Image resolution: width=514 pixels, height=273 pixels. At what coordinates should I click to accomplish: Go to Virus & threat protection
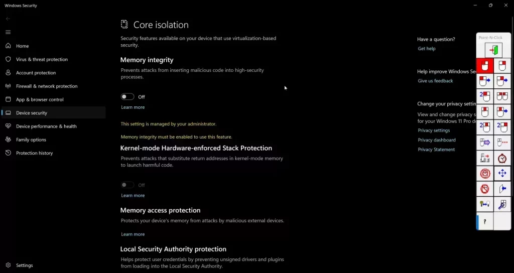pos(42,59)
